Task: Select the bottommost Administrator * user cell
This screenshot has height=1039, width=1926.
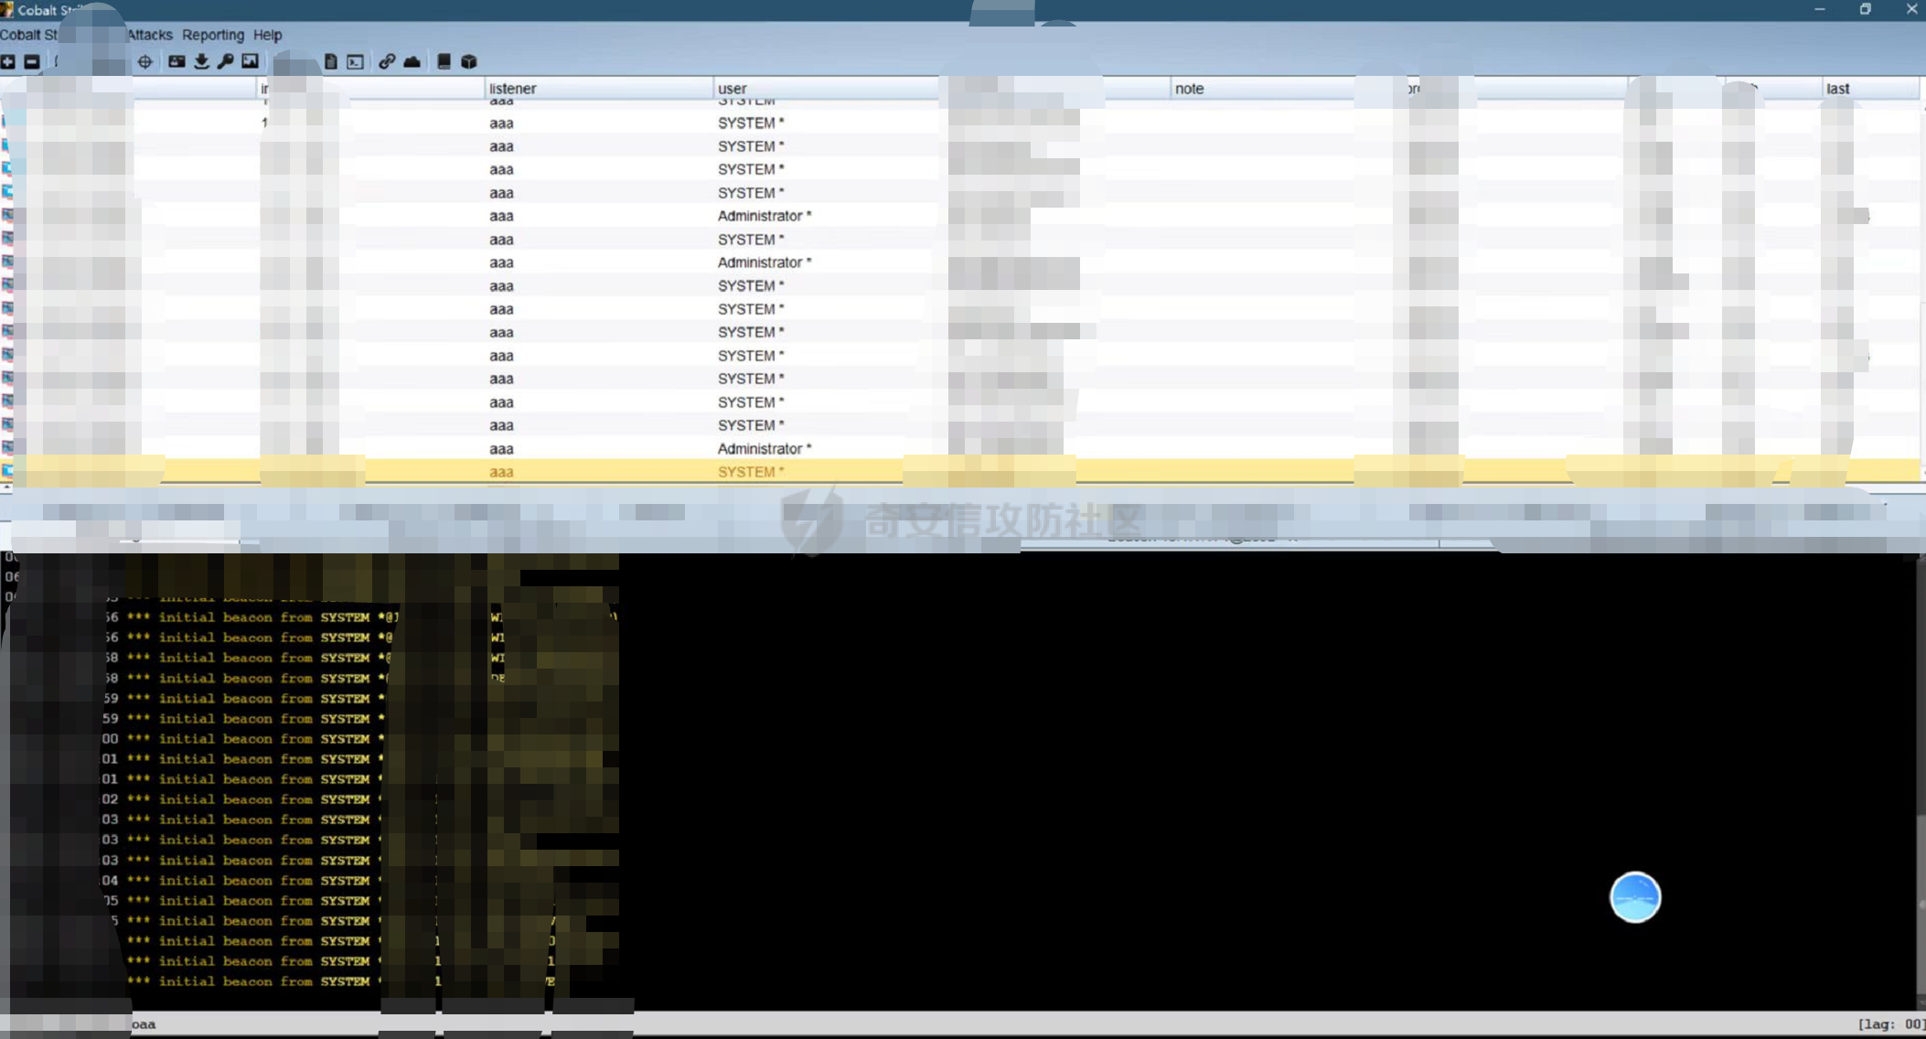Action: 765,449
